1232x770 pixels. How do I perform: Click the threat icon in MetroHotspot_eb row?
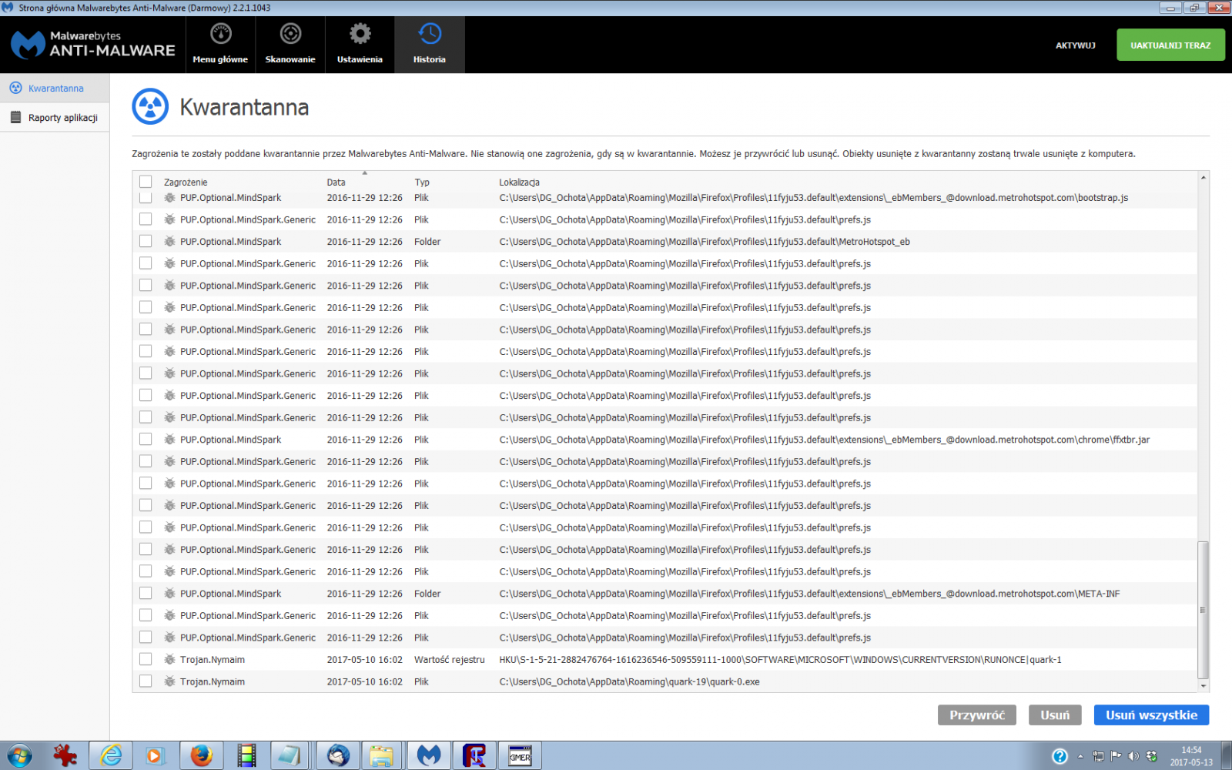tap(169, 241)
